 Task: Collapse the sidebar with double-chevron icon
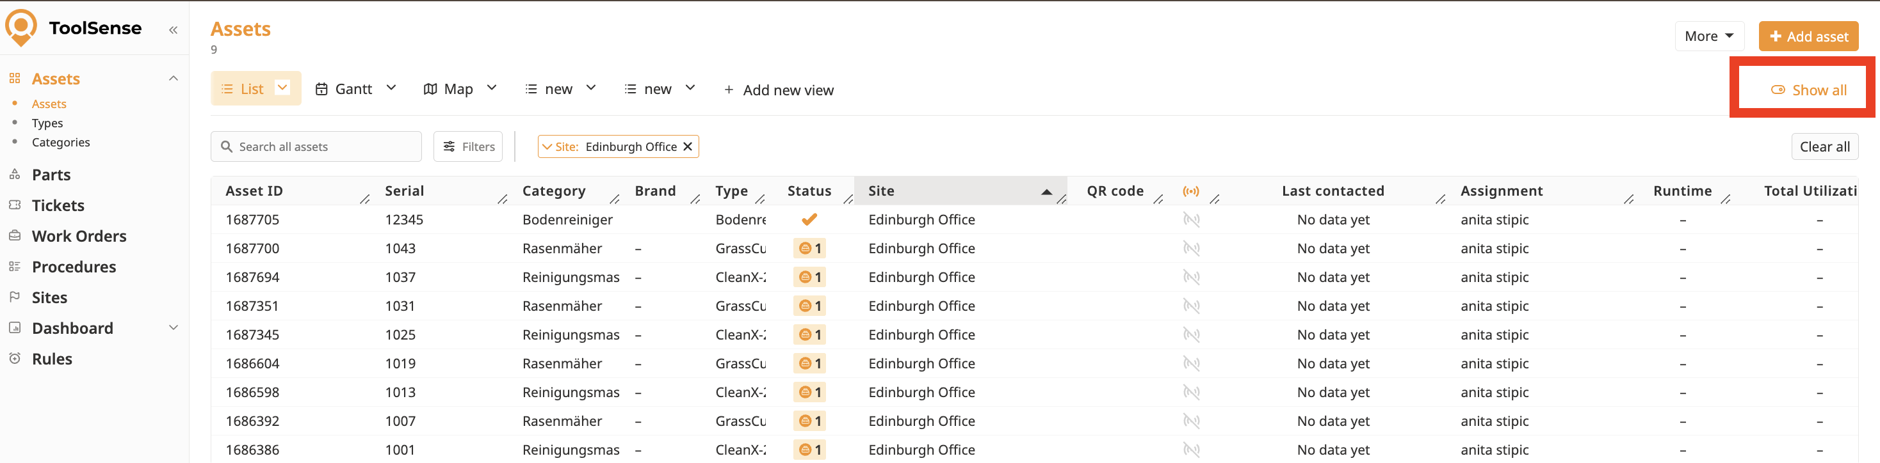pos(173,30)
